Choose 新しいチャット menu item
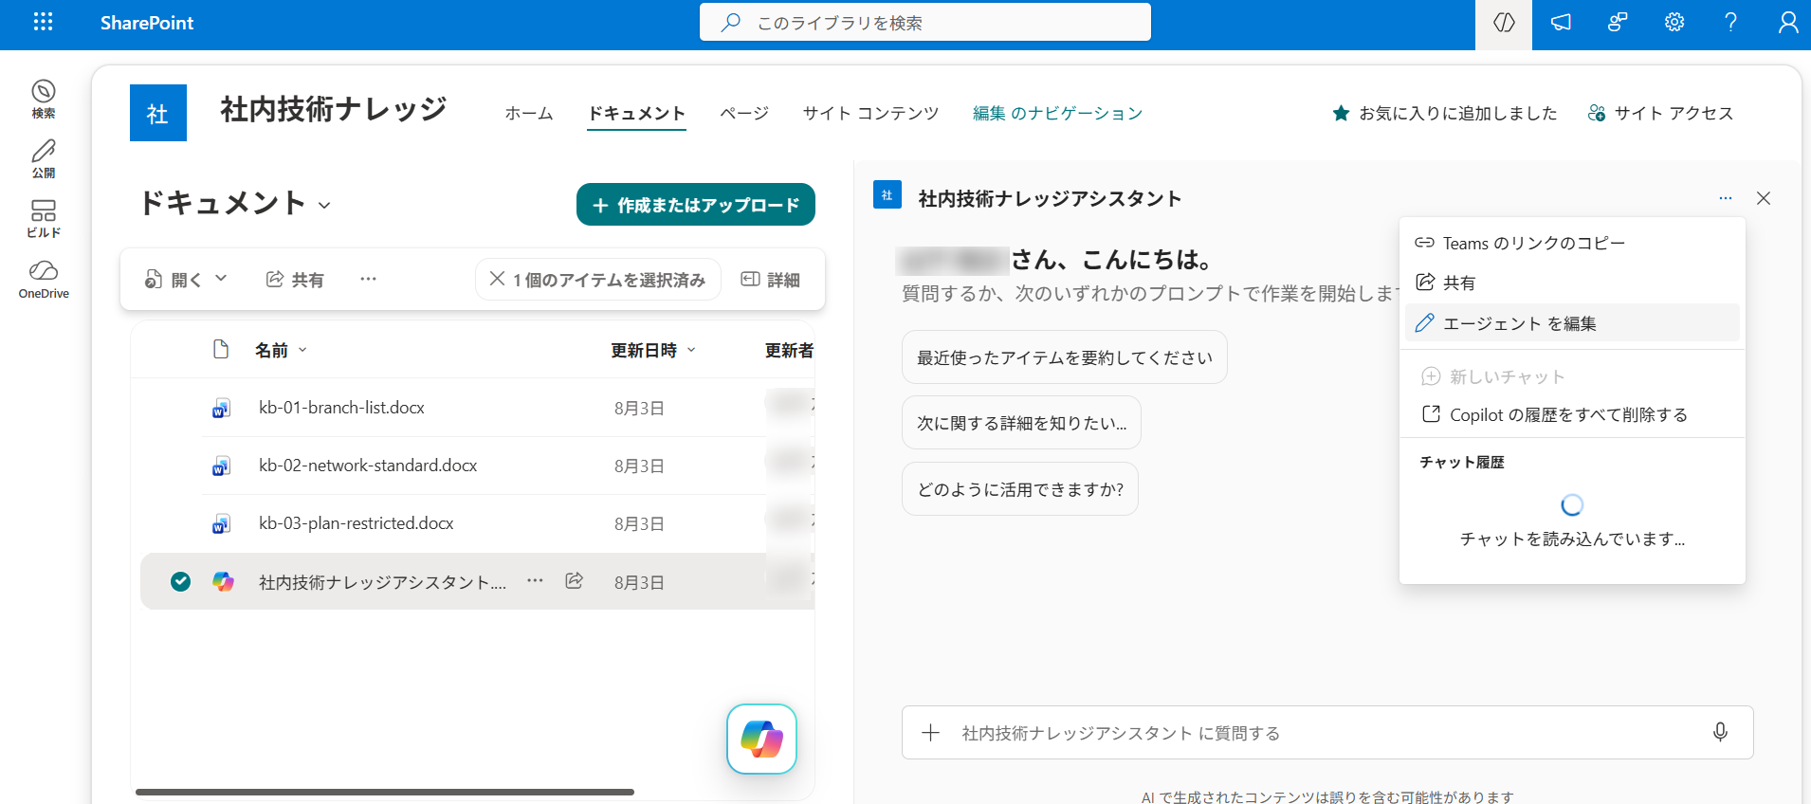This screenshot has width=1811, height=804. click(x=1572, y=376)
